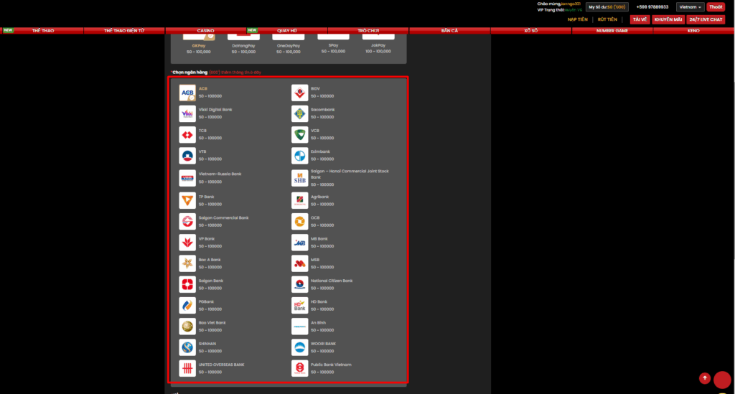Open the THỂ THAO ĐIỆN TỬ menu
The image size is (735, 394).
[x=124, y=30]
